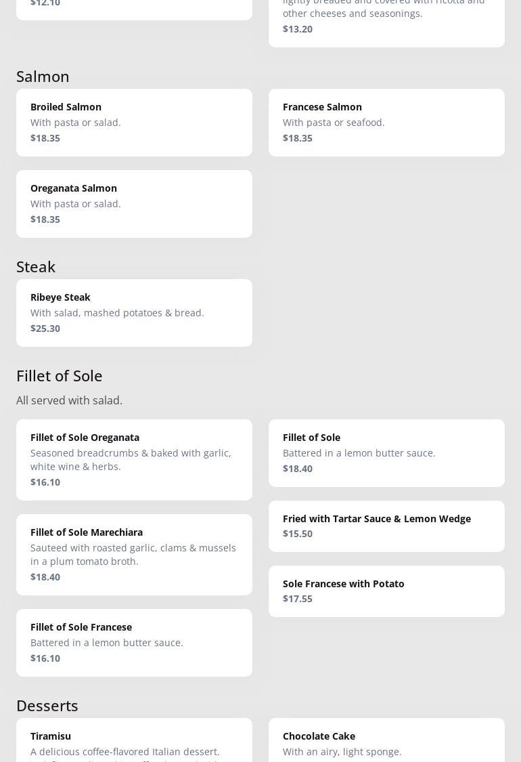Open the Oreganata Salmon item card
The height and width of the screenshot is (762, 521).
(x=134, y=204)
